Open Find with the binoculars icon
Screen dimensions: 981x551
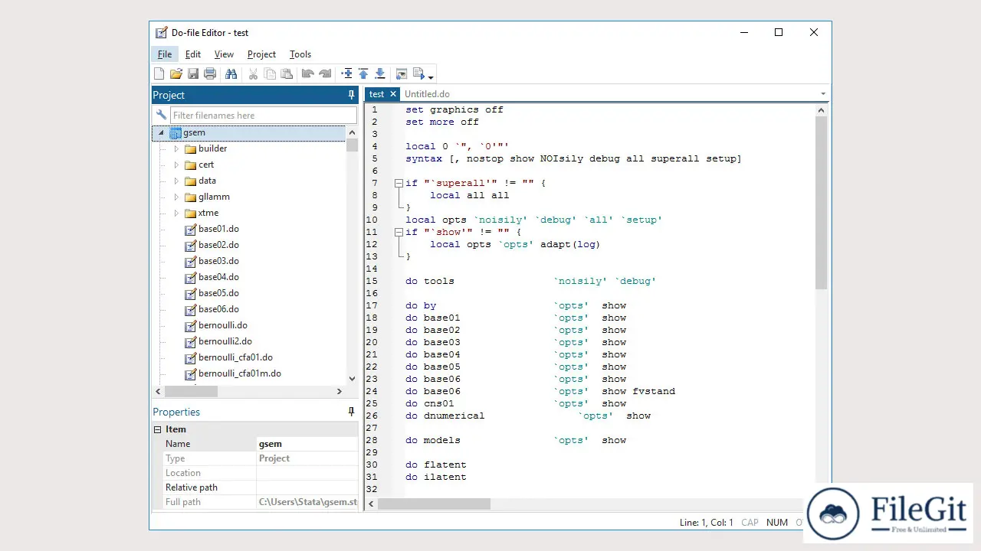231,73
